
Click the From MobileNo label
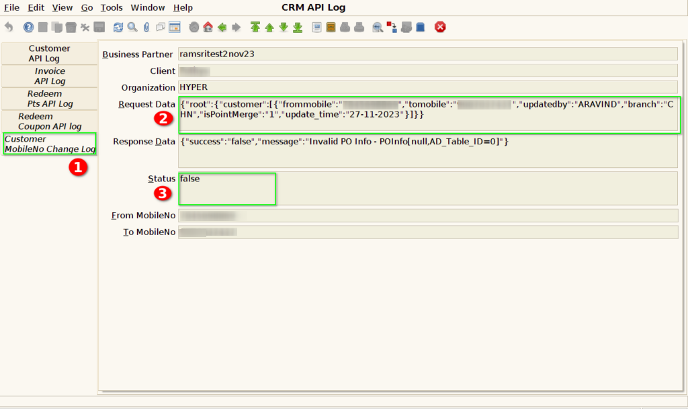[143, 216]
